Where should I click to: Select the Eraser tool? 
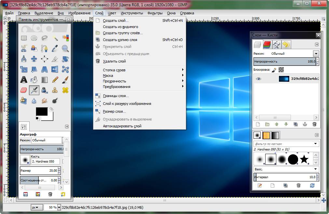tap(24, 90)
